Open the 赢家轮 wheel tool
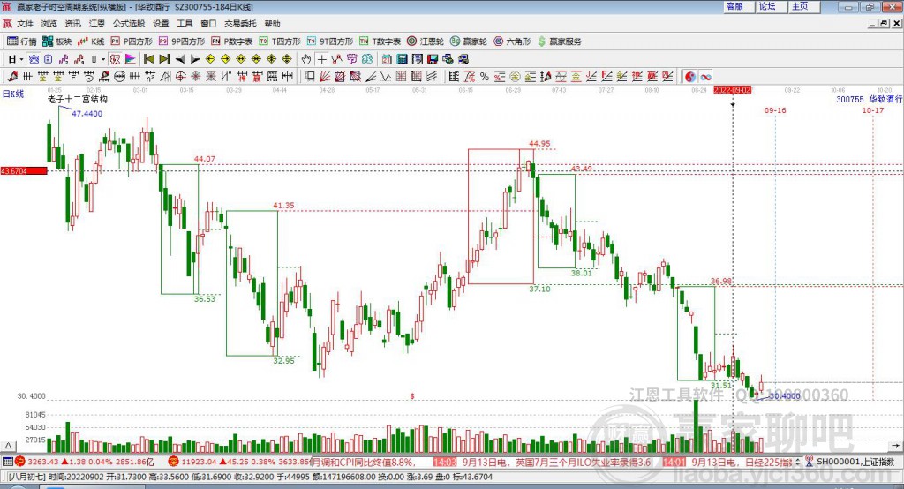Image resolution: width=904 pixels, height=489 pixels. (469, 41)
